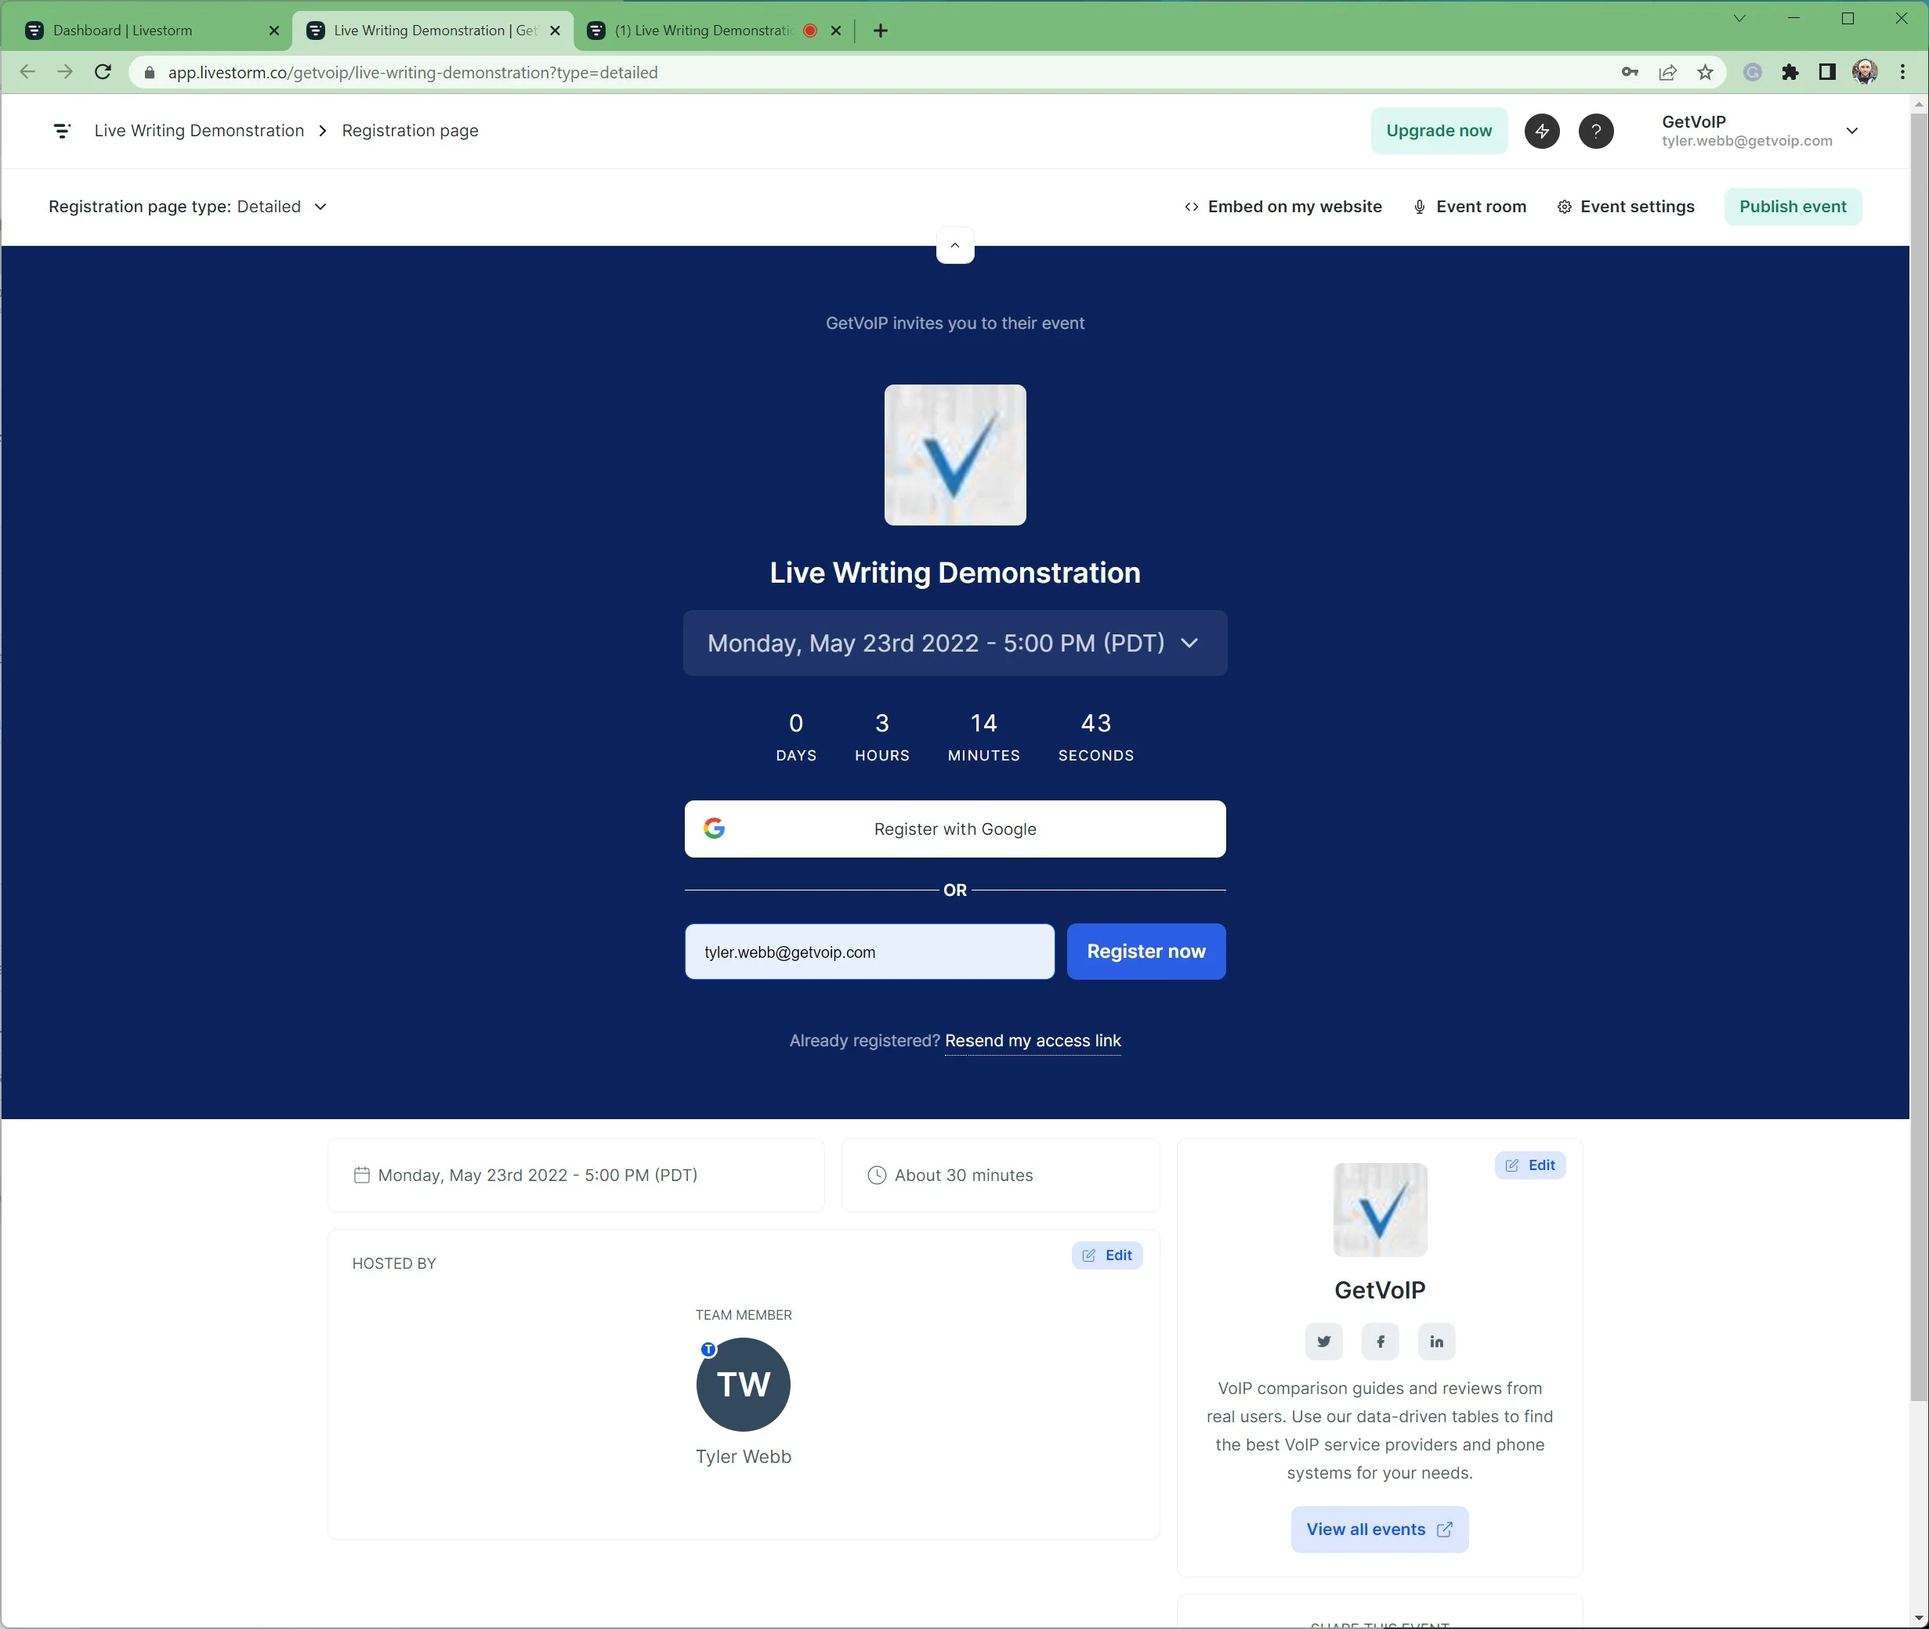Click the View all events external link
Screen dimensions: 1929x1629
point(1379,1529)
